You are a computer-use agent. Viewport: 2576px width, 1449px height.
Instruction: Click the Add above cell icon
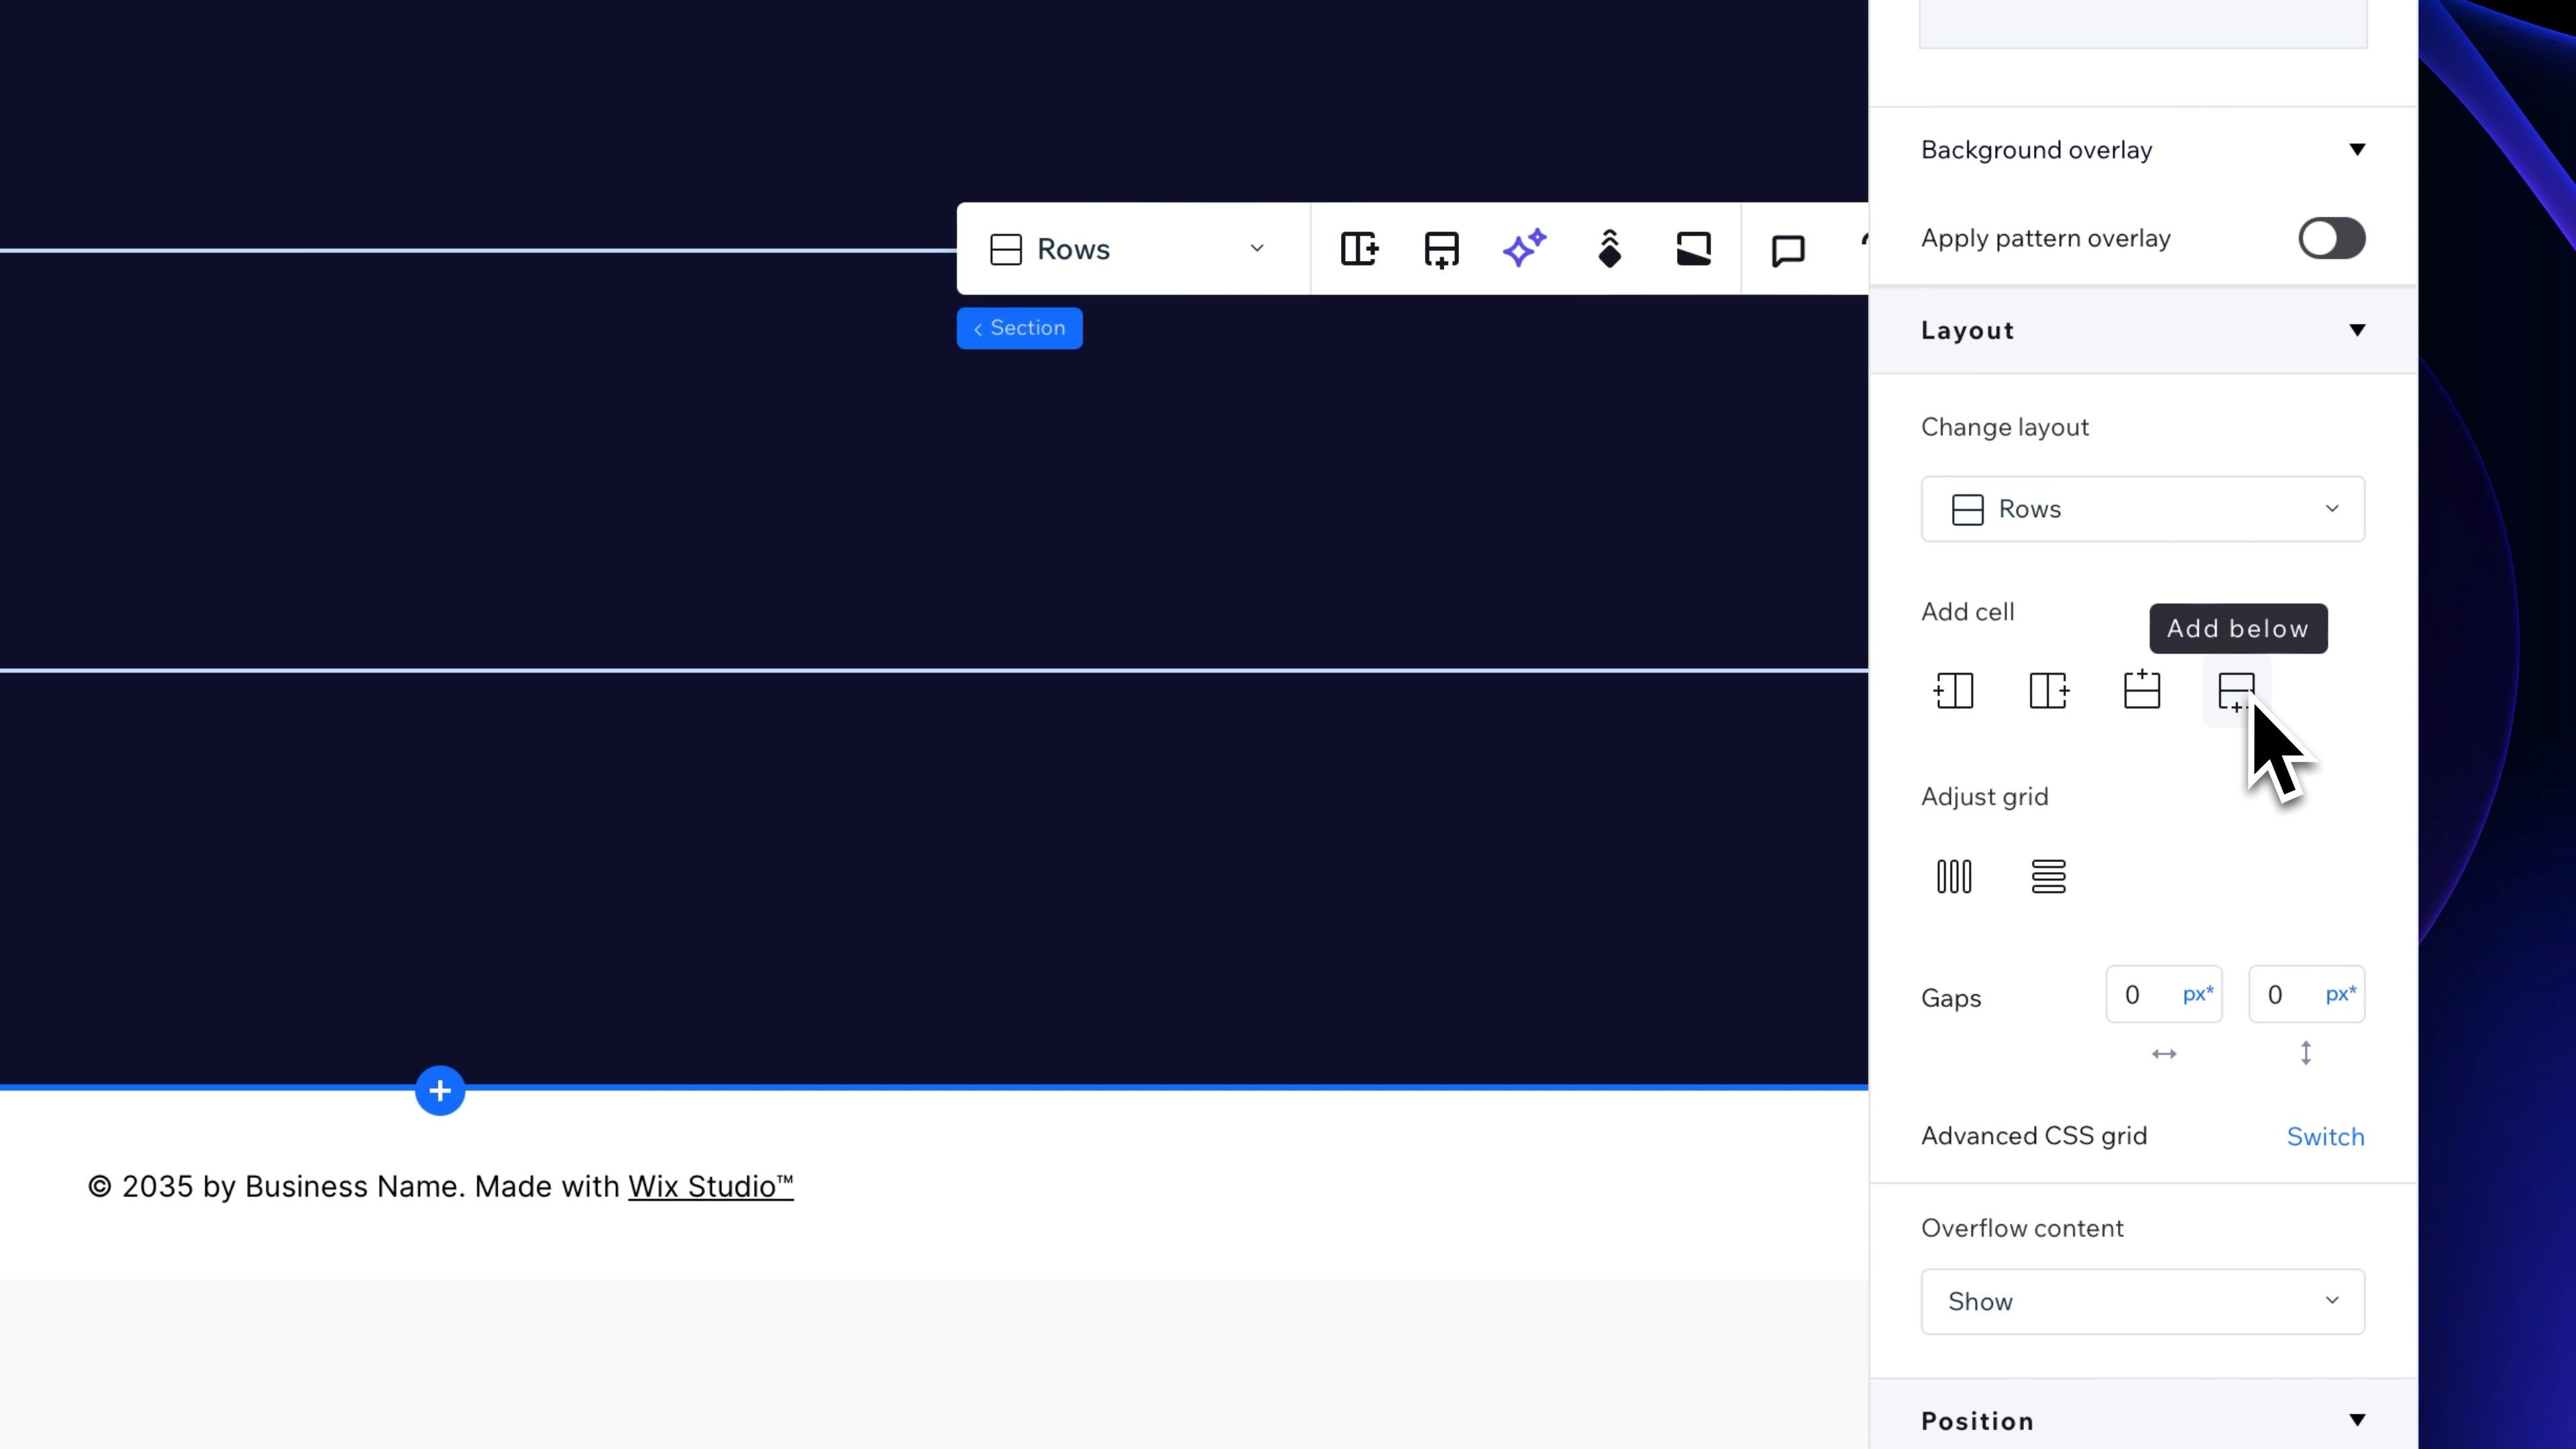pyautogui.click(x=2142, y=690)
